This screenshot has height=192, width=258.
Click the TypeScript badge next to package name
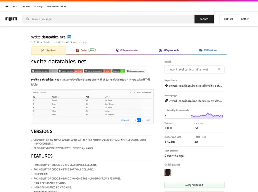point(69,37)
